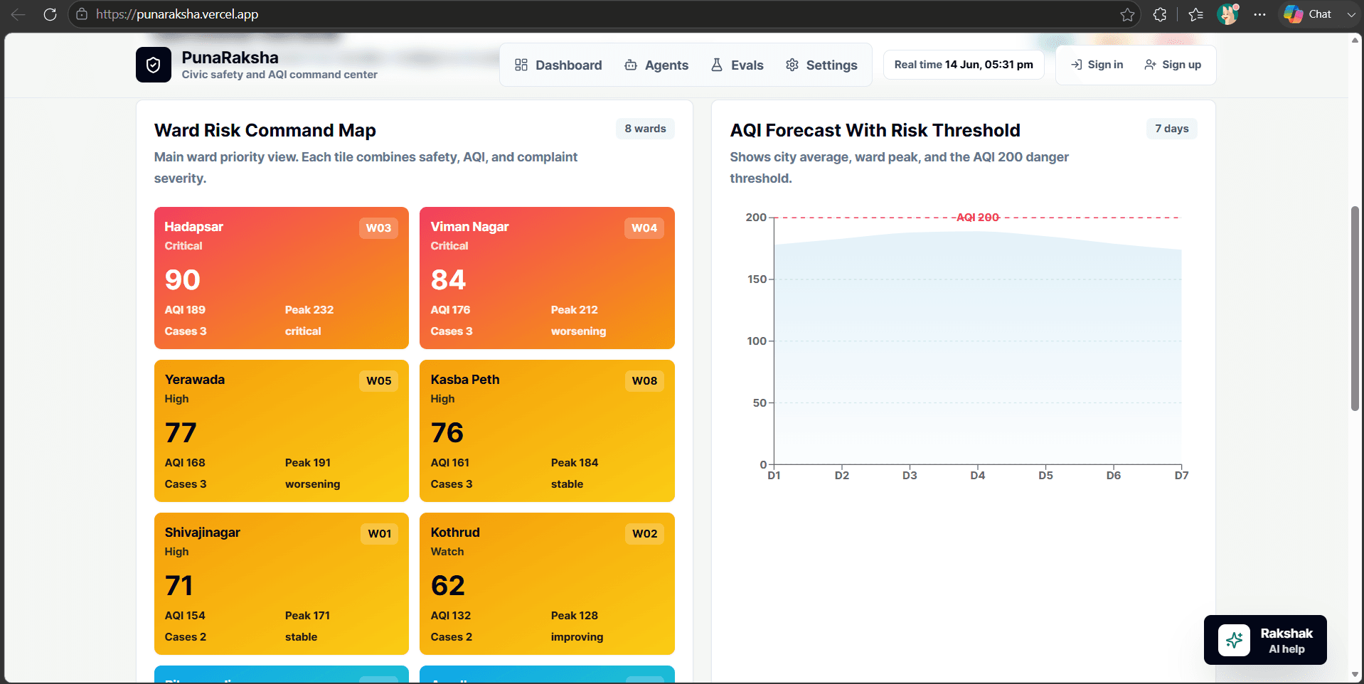Click the scrollbar up arrow
This screenshot has width=1364, height=684.
pyautogui.click(x=1355, y=41)
